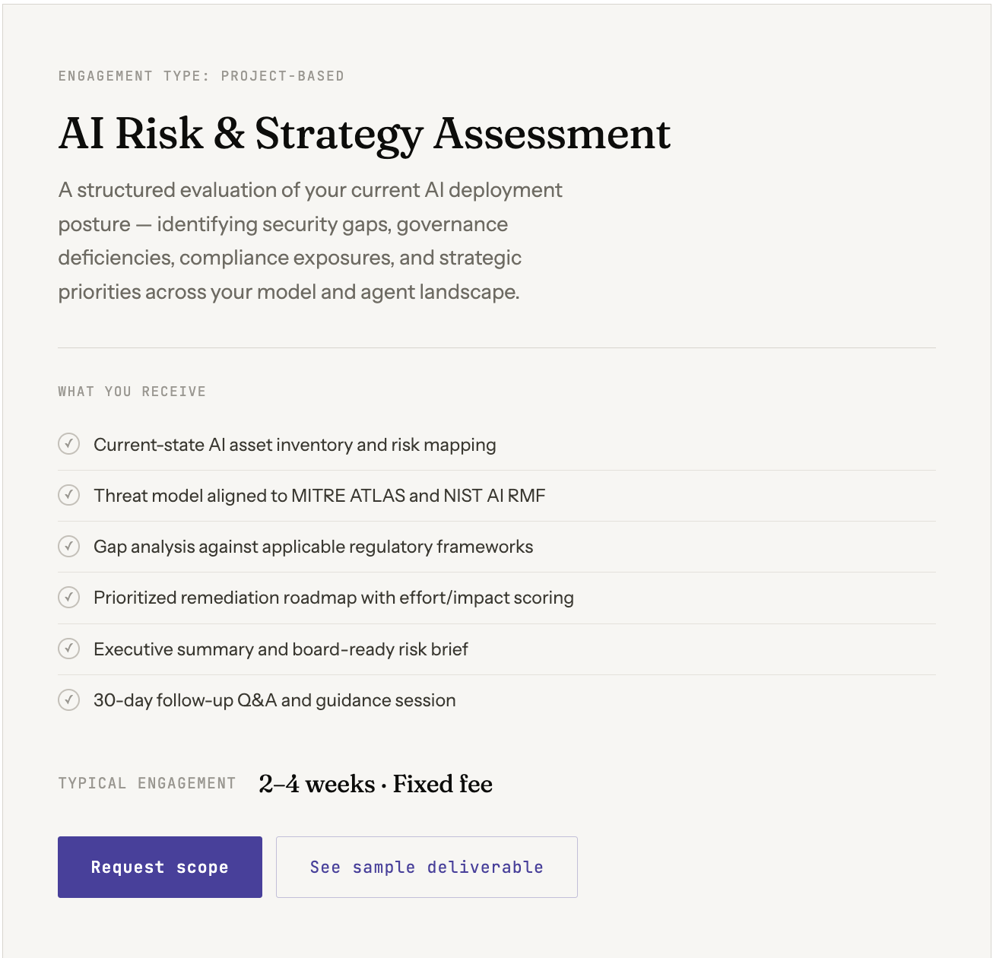Click the Typical Engagement label
993x958 pixels.
(147, 784)
